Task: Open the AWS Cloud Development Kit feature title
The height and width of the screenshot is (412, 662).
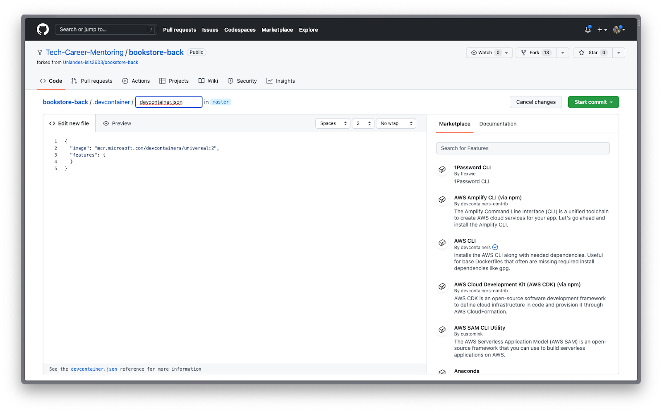Action: click(517, 284)
